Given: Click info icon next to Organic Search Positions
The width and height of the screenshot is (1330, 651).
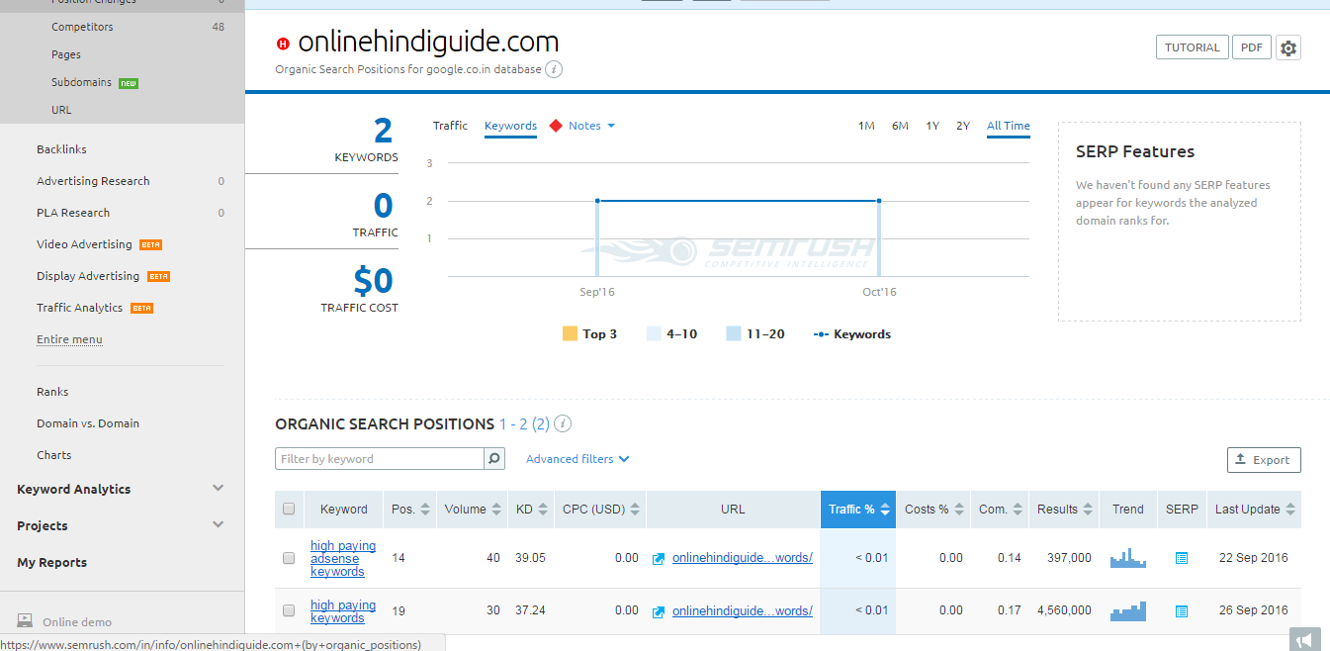Looking at the screenshot, I should click(x=563, y=424).
